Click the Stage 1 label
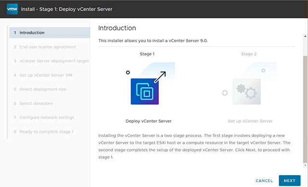Viewport: 308px width, 187px height. pyautogui.click(x=147, y=54)
